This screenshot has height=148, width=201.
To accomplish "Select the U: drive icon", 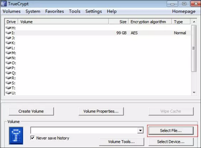I will coord(8,93).
